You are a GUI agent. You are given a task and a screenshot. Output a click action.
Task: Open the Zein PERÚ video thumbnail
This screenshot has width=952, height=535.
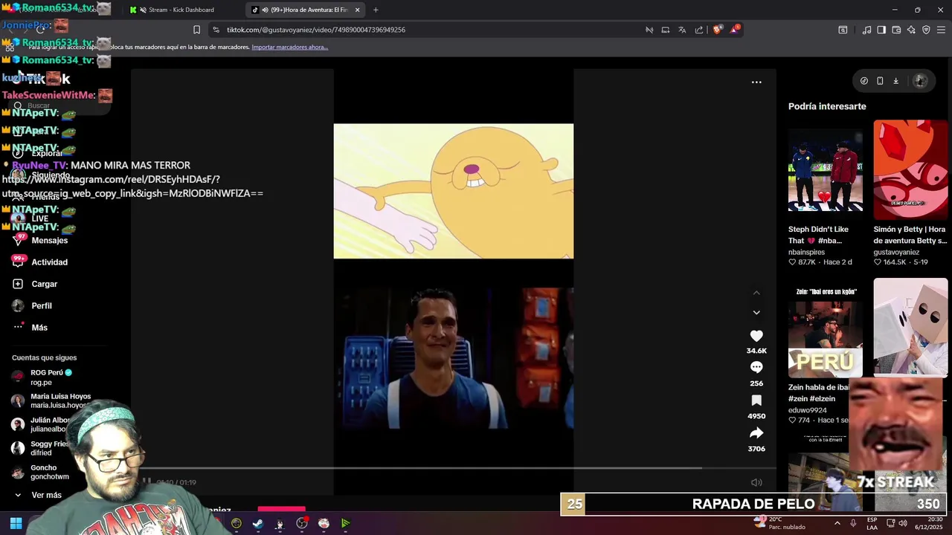click(x=826, y=328)
